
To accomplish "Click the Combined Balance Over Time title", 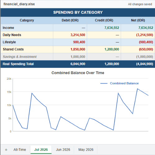I will coord(78,73).
